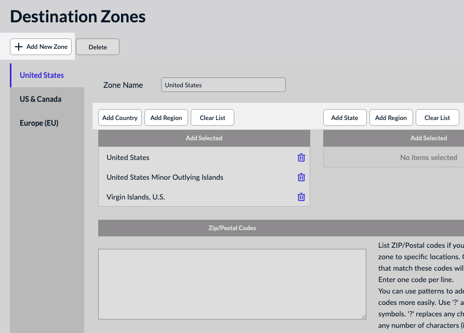The height and width of the screenshot is (333, 464).
Task: Select the Virgin Islands, U.S. row text
Action: [136, 197]
